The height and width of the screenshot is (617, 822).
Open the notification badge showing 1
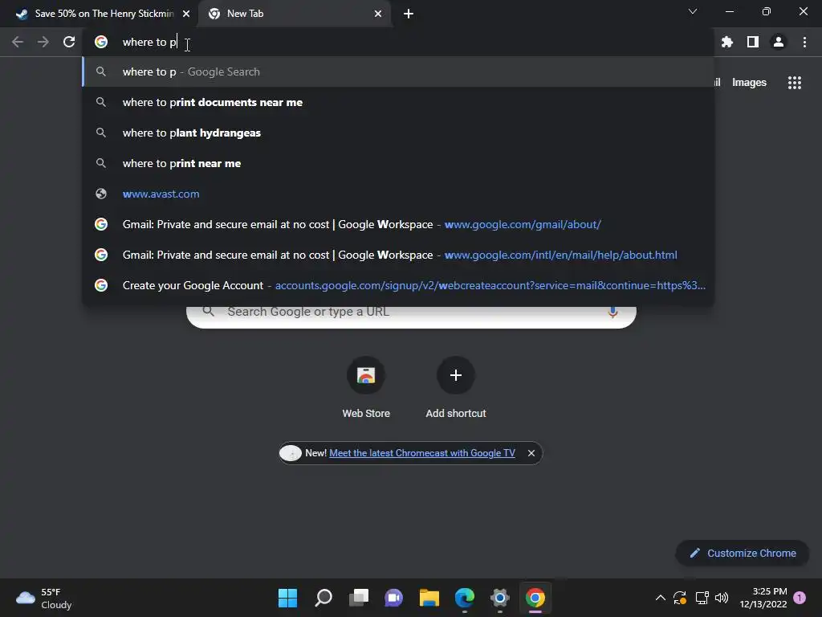point(800,598)
